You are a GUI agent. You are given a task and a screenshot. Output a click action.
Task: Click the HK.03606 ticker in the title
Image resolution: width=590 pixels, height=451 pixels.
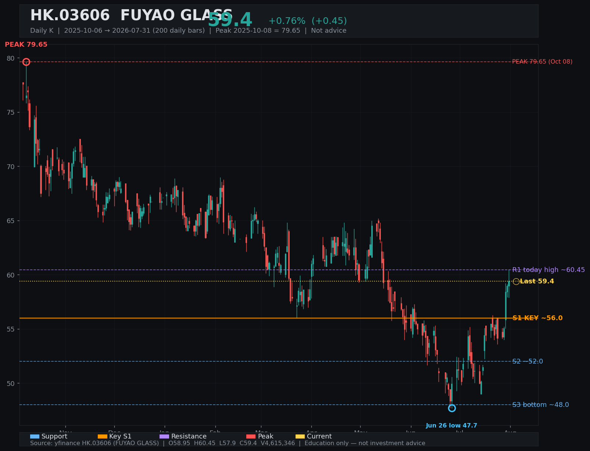coord(70,15)
